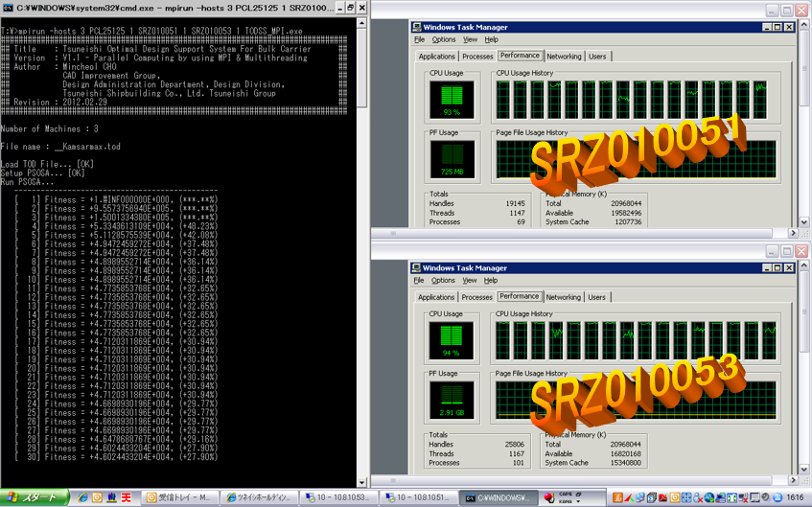The height and width of the screenshot is (507, 812).
Task: Click the CPU Usage gauge in lower Task Manager
Action: coord(451,338)
